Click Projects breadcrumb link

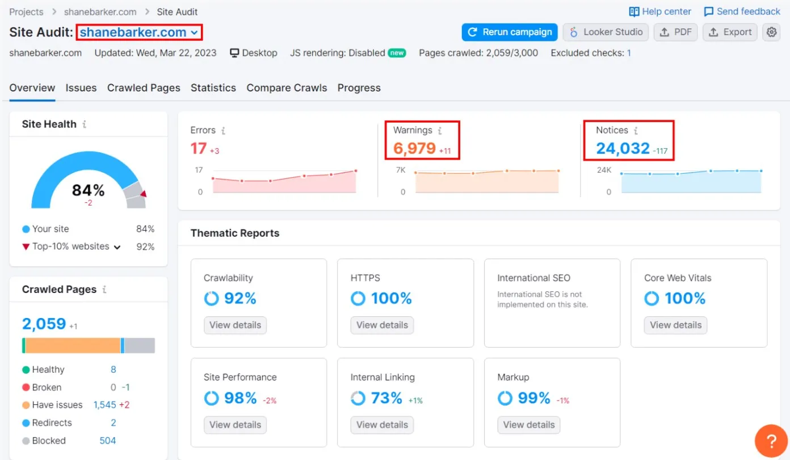(x=26, y=11)
